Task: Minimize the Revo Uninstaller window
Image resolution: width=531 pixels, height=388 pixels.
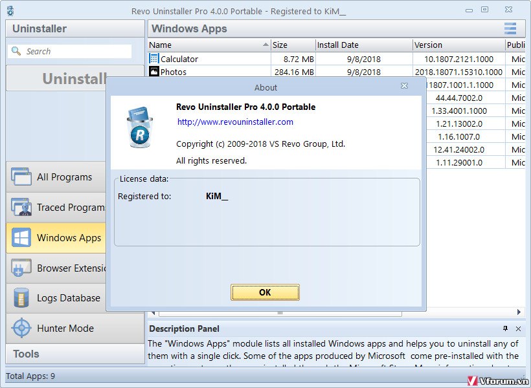Action: click(x=469, y=10)
